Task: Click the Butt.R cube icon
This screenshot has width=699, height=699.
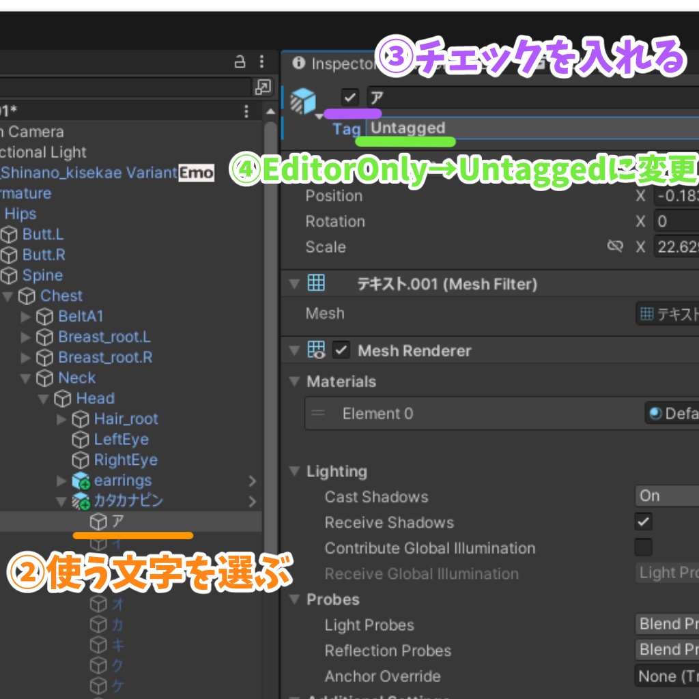Action: click(9, 255)
